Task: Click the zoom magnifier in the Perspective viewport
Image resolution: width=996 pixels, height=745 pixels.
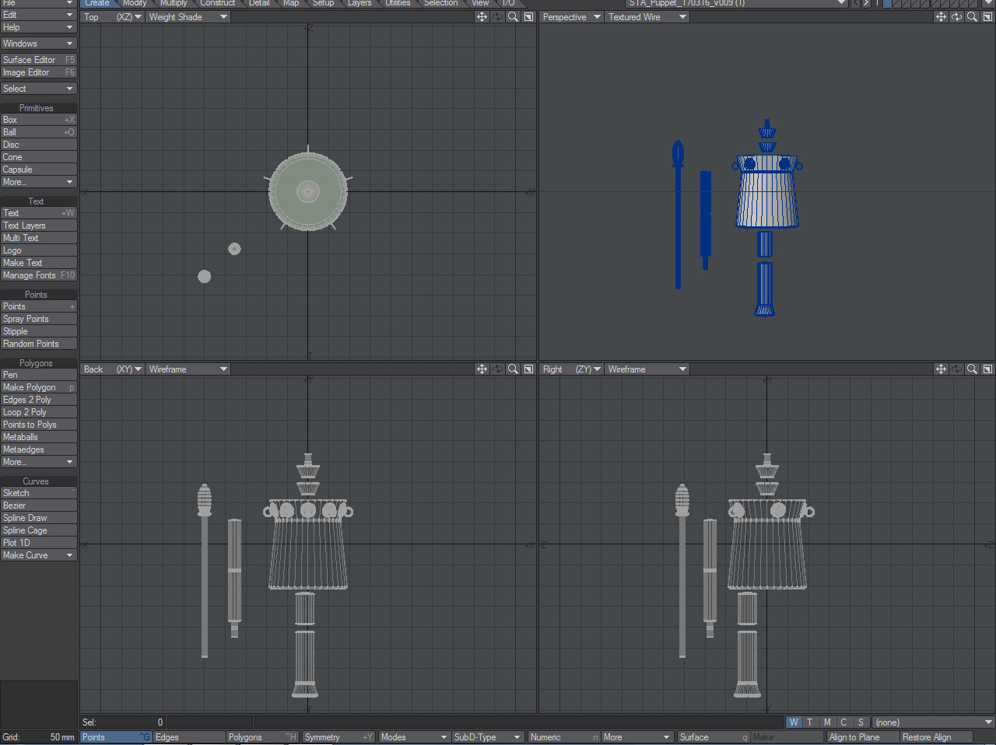Action: click(972, 16)
